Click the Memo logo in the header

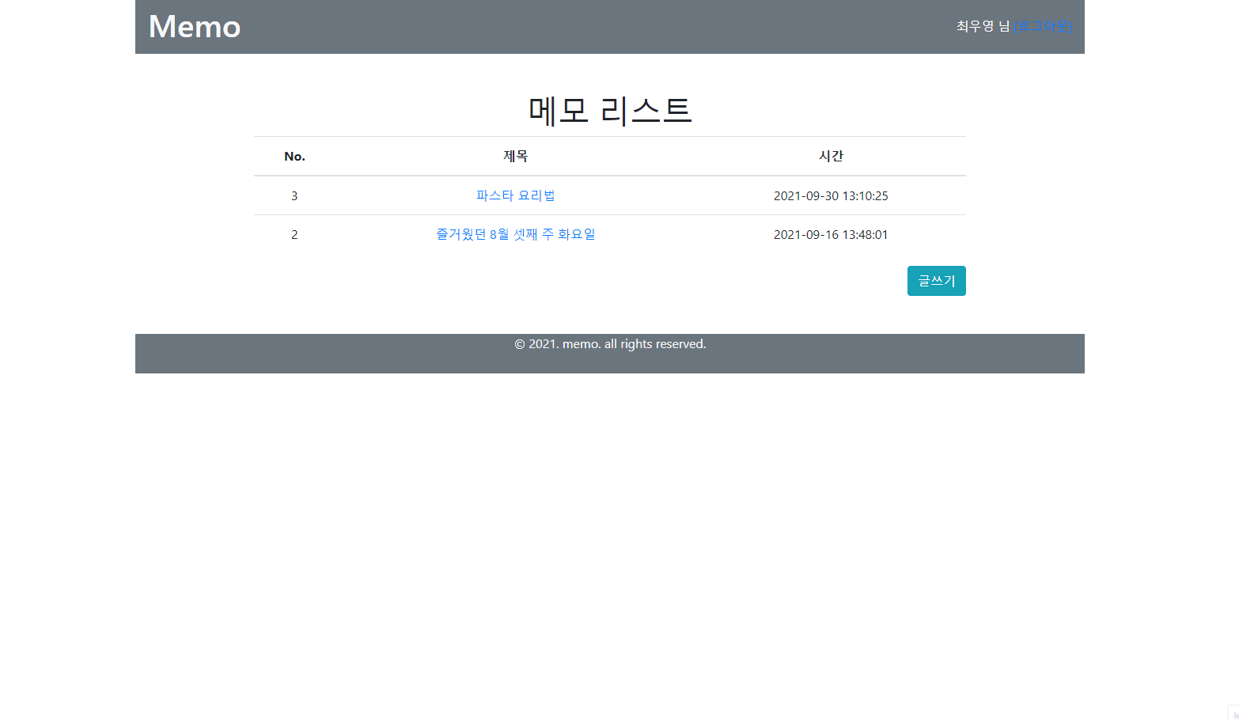(194, 26)
